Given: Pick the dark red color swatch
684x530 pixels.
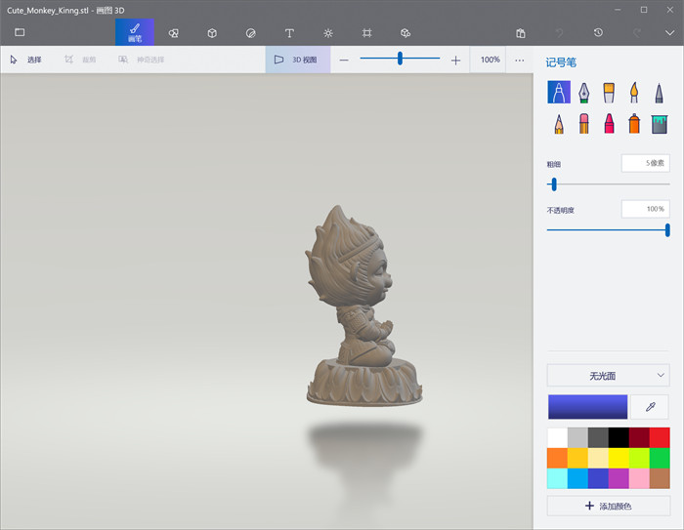Looking at the screenshot, I should 639,437.
